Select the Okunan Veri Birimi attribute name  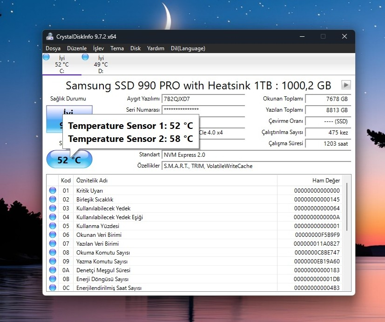click(x=99, y=235)
